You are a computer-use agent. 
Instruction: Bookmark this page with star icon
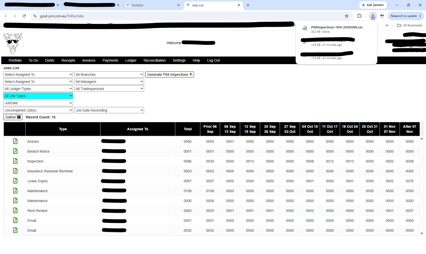tap(347, 16)
